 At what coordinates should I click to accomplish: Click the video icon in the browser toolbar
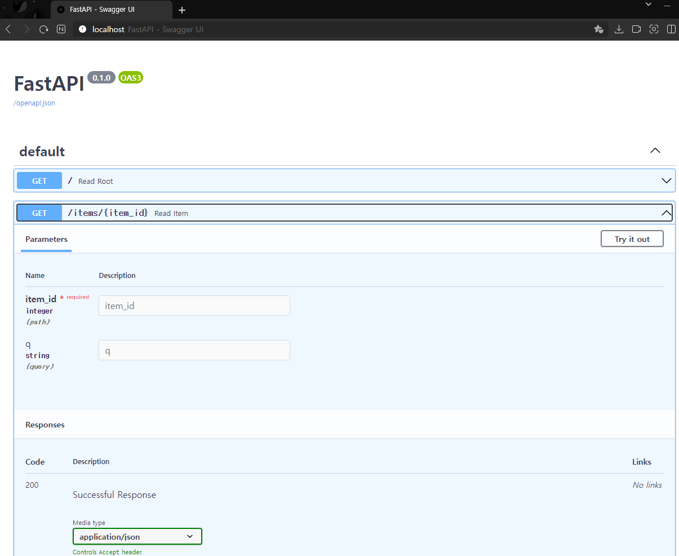pyautogui.click(x=636, y=29)
